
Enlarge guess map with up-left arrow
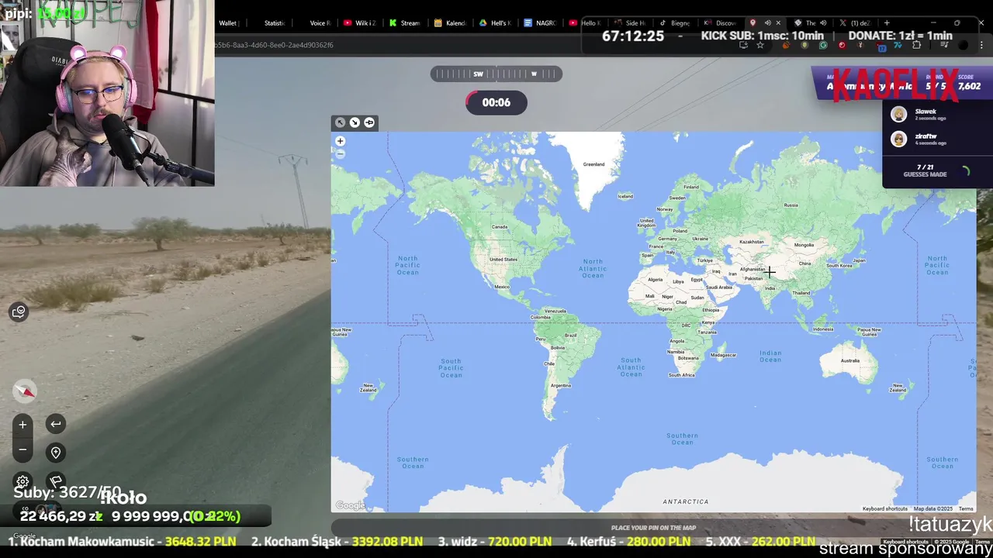click(x=340, y=122)
